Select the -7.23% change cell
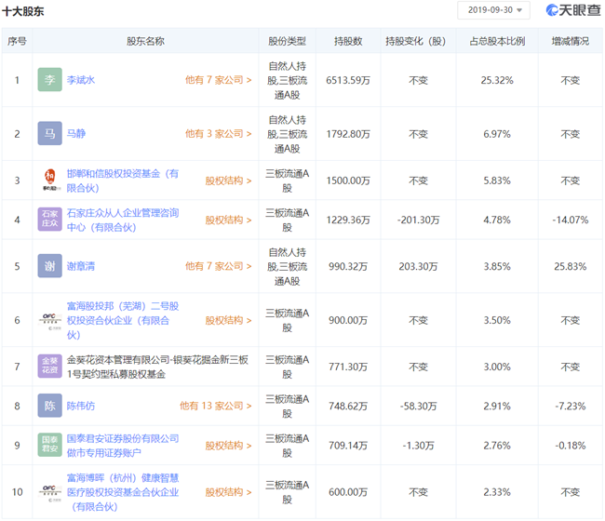Viewport: 605px width, 521px height. (x=571, y=406)
